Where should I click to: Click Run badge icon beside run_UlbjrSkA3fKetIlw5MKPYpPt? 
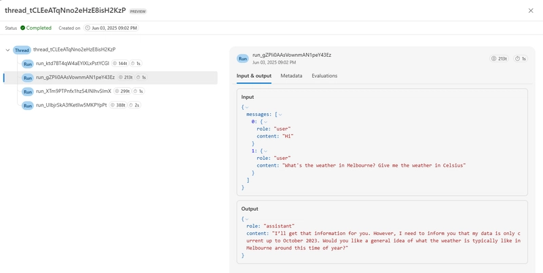28,106
